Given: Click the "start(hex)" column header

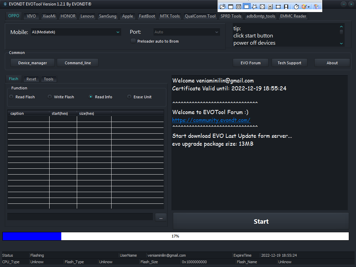Looking at the screenshot, I should (63, 113).
